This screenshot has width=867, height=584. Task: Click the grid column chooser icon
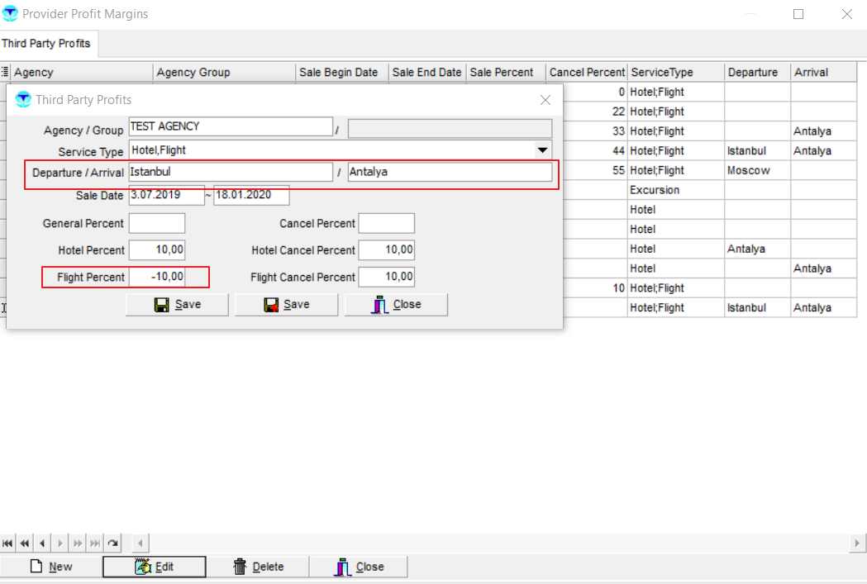click(5, 73)
